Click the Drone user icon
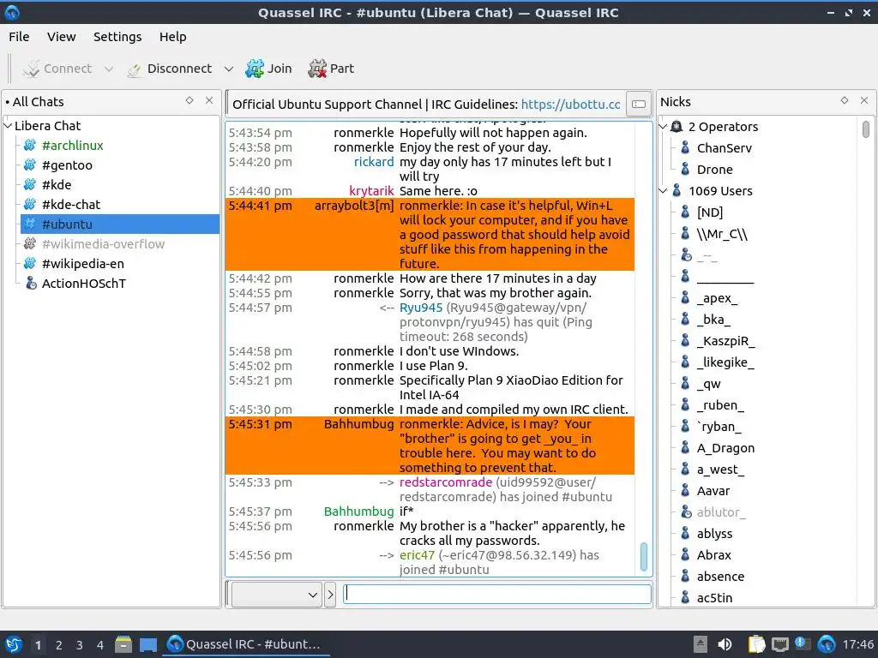The image size is (878, 658). [685, 169]
